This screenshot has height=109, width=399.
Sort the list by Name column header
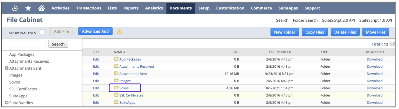pyautogui.click(x=119, y=52)
